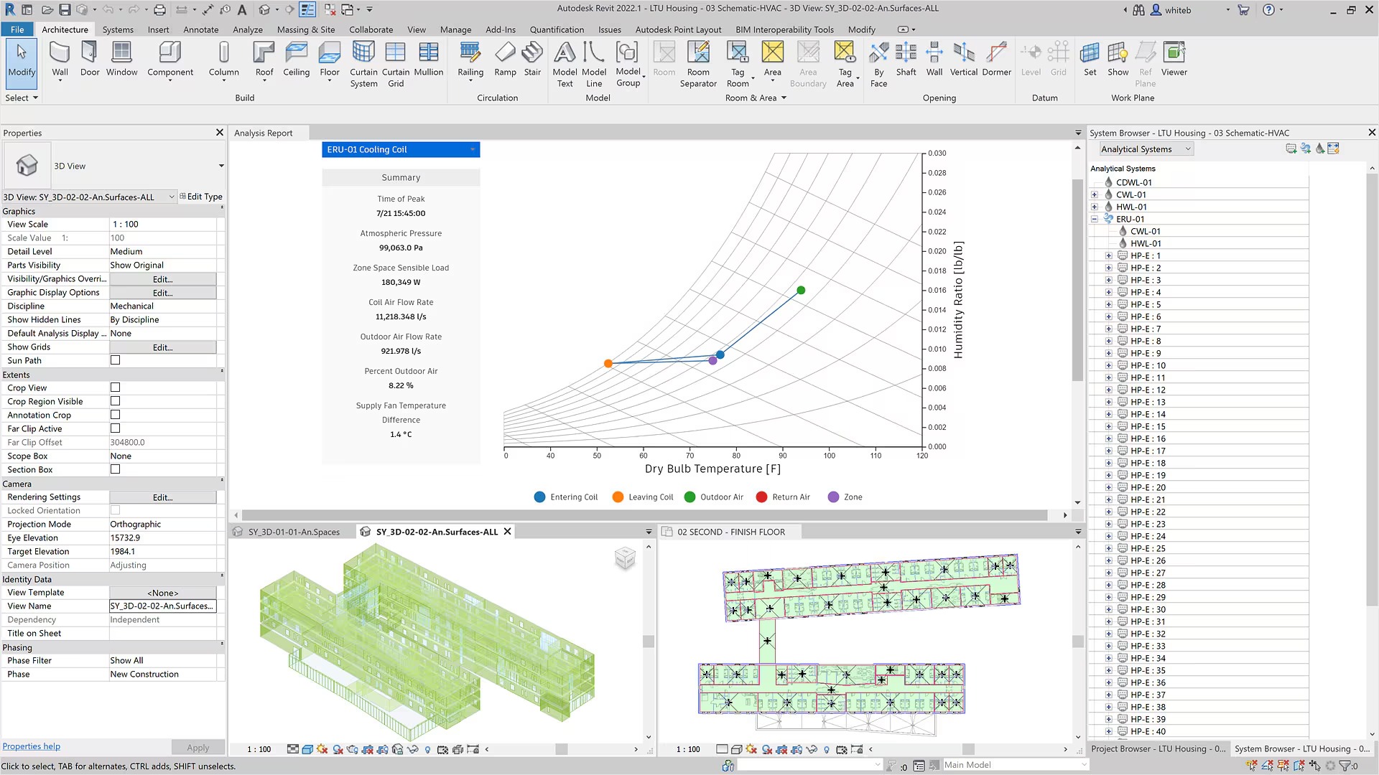Screen dimensions: 1379x775
Task: Toggle the Crop View checkbox
Action: [x=115, y=387]
